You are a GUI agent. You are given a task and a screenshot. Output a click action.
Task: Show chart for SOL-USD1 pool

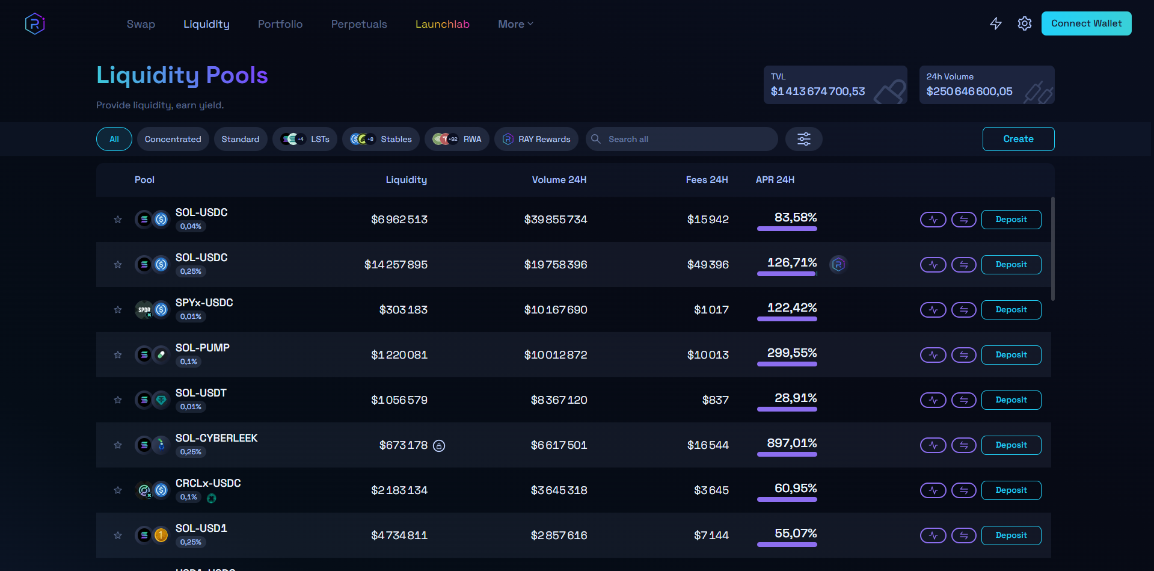click(x=933, y=536)
